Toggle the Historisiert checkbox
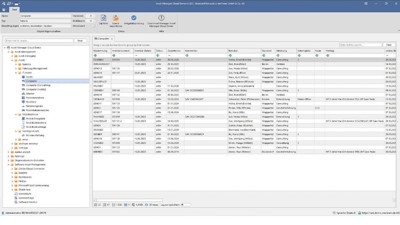Image resolution: width=400 pixels, height=225 pixels. click(x=93, y=26)
